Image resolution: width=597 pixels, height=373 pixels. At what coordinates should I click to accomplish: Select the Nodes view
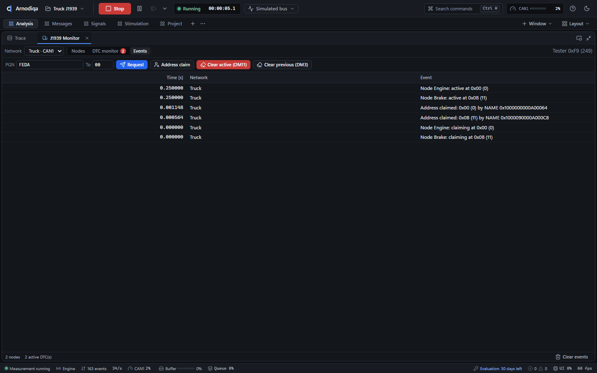click(78, 51)
